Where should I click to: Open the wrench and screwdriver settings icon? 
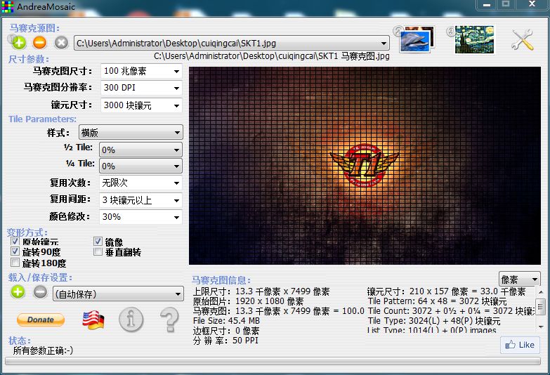(523, 39)
